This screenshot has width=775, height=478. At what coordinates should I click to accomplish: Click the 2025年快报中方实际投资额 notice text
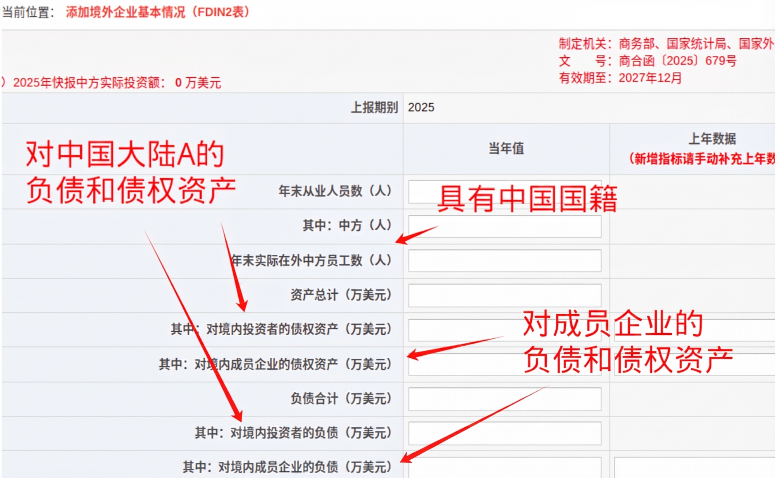(116, 82)
